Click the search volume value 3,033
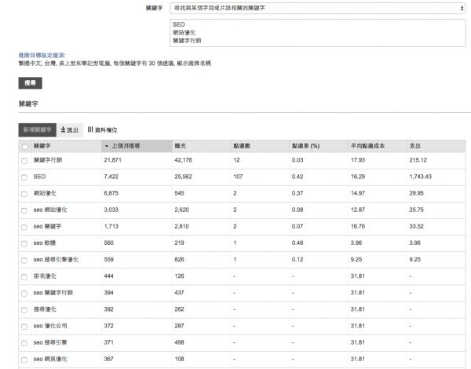471x369 pixels. [x=111, y=210]
